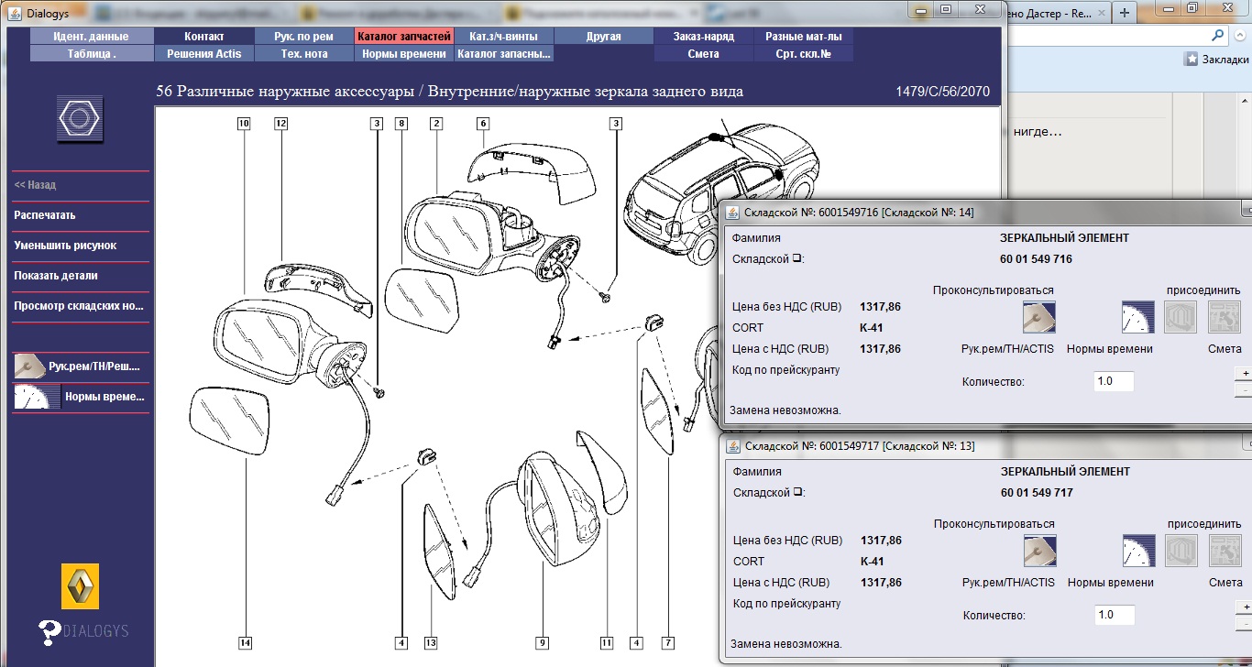Viewport: 1252px width, 667px height.
Task: Open a new browser tab with plus
Action: coord(1125,11)
